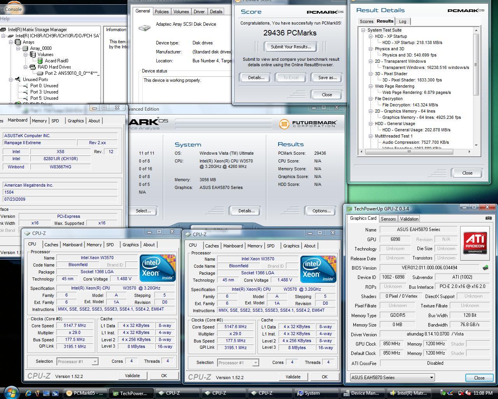The image size is (498, 399).
Task: Collapse the File Decryption node
Action: click(x=371, y=99)
